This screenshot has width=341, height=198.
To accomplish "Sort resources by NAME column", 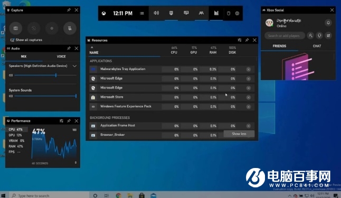I will [x=94, y=53].
